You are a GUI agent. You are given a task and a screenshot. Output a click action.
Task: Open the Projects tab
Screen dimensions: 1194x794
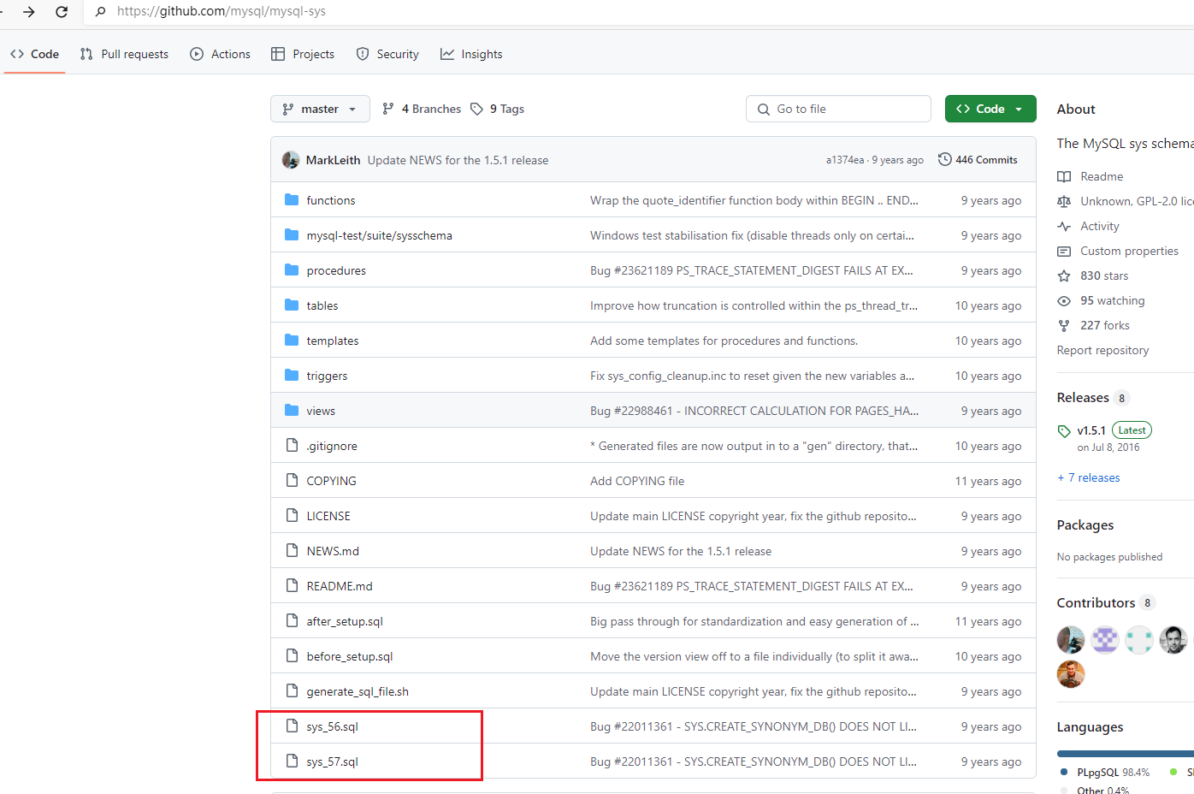[303, 54]
